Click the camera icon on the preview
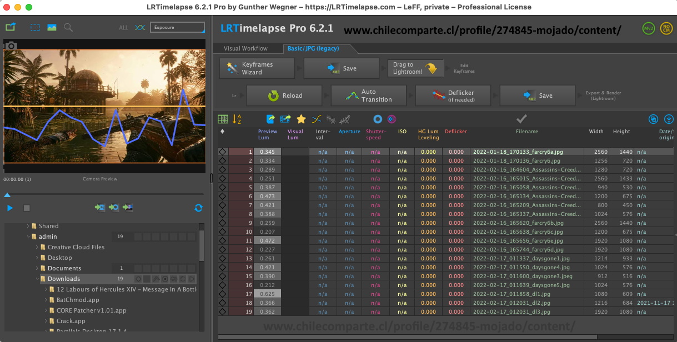 coord(11,46)
